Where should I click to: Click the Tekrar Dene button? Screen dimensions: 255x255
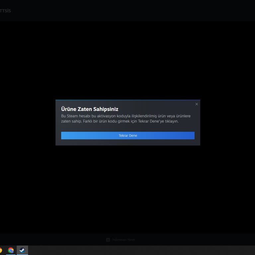(127, 135)
